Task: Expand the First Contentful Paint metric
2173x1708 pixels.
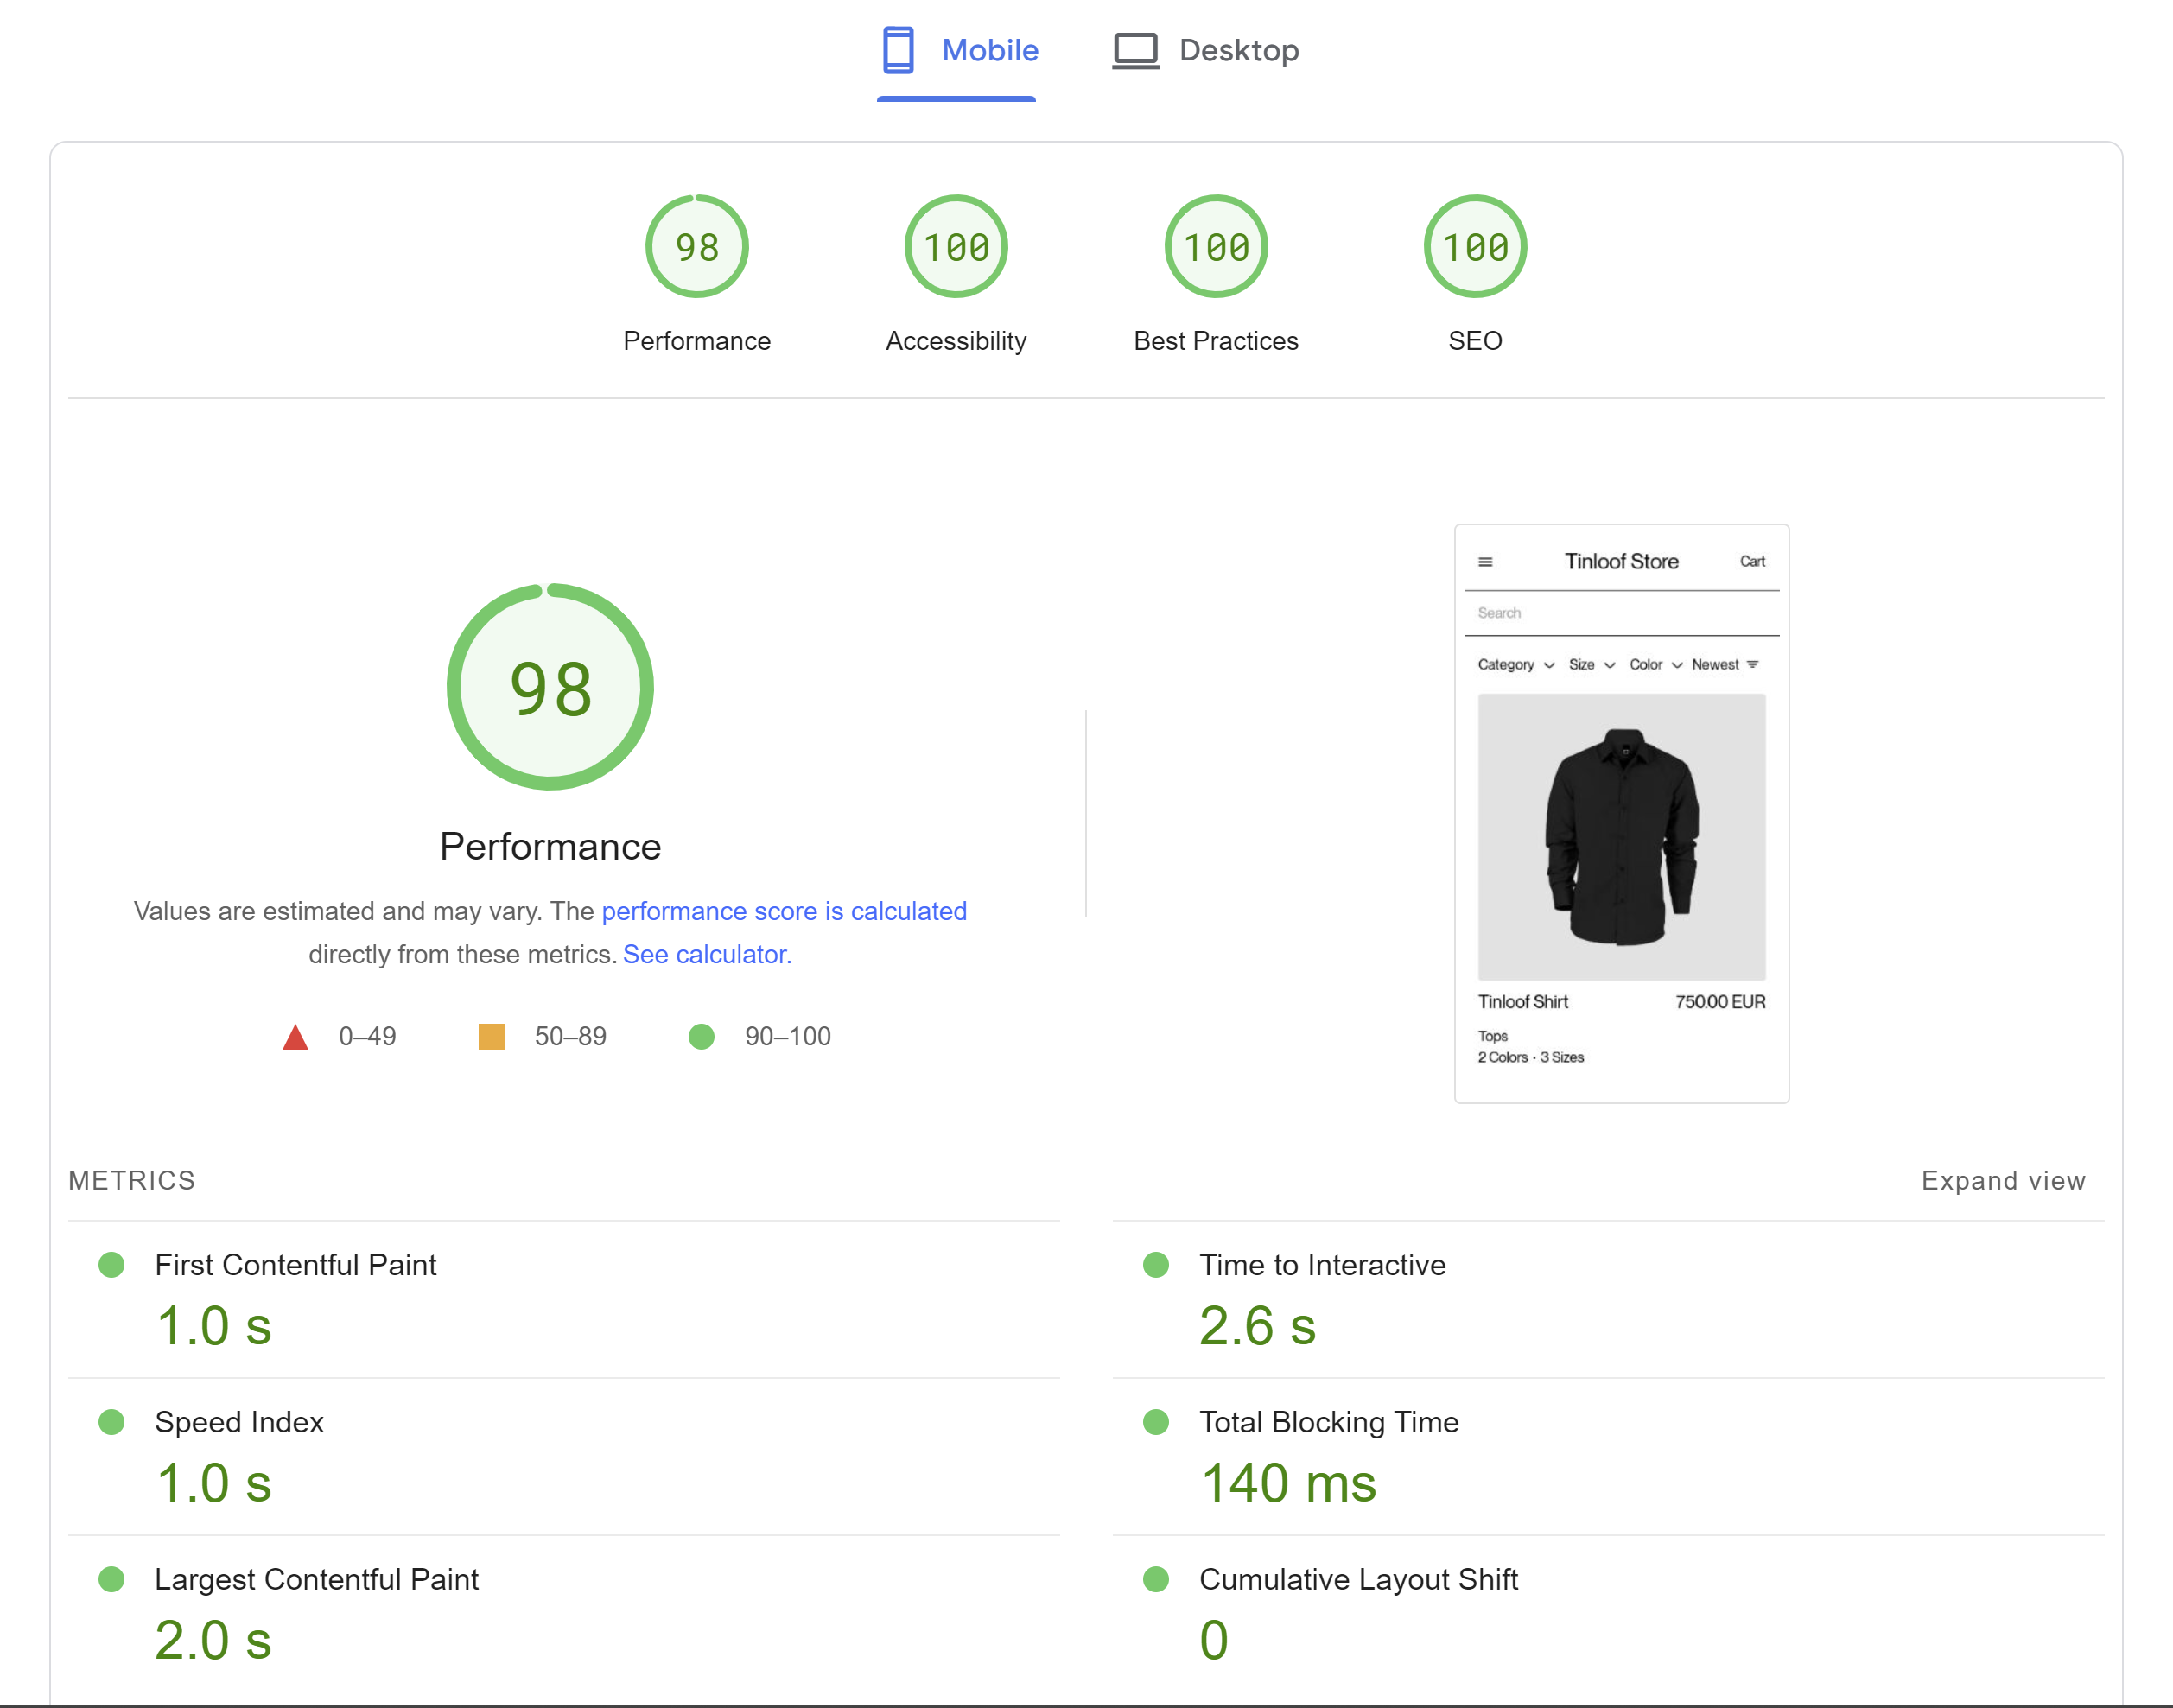Action: (x=295, y=1265)
